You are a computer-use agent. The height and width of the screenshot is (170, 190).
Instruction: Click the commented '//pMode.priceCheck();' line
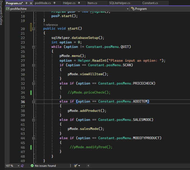(89, 92)
